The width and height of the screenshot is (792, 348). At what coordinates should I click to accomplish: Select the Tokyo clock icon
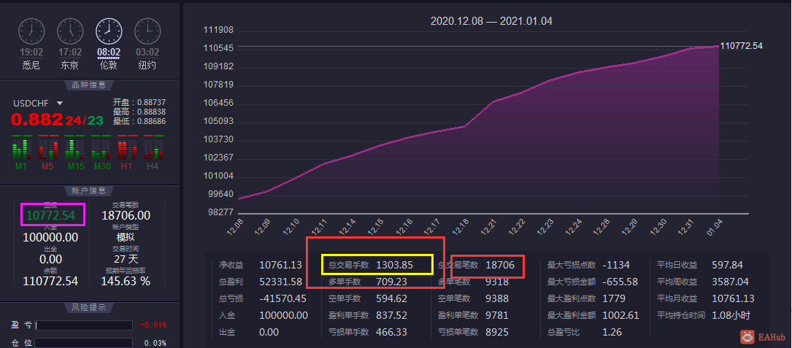(69, 31)
